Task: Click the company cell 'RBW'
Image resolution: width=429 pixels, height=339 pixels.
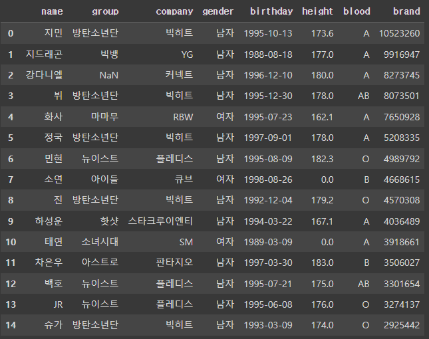Action: click(x=183, y=117)
